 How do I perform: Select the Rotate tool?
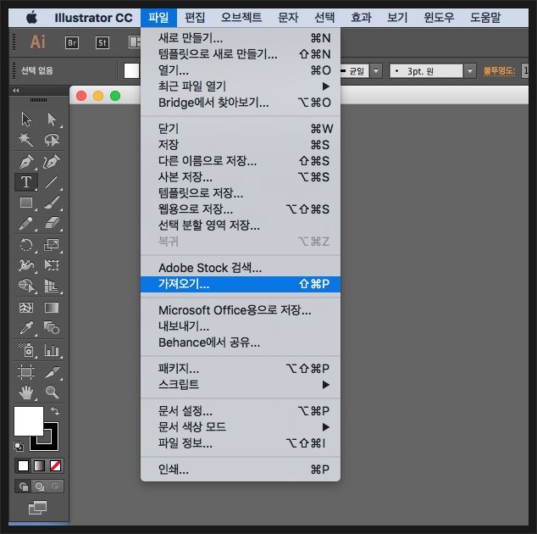tap(26, 245)
